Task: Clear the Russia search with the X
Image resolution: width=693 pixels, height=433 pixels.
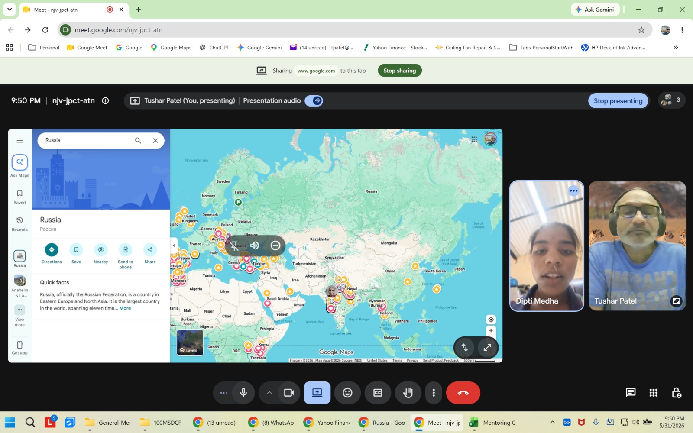Action: point(155,140)
